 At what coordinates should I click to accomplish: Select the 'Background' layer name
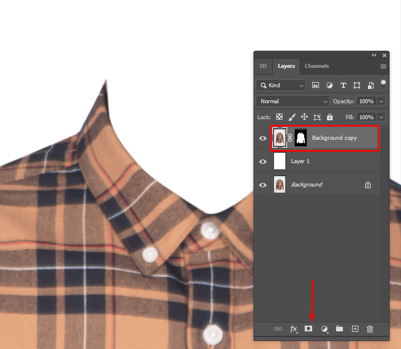click(x=307, y=184)
